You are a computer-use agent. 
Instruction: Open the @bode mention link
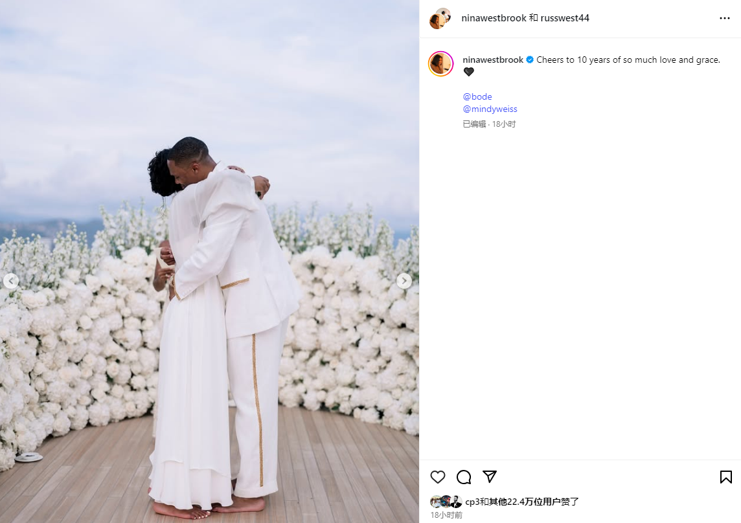click(477, 96)
